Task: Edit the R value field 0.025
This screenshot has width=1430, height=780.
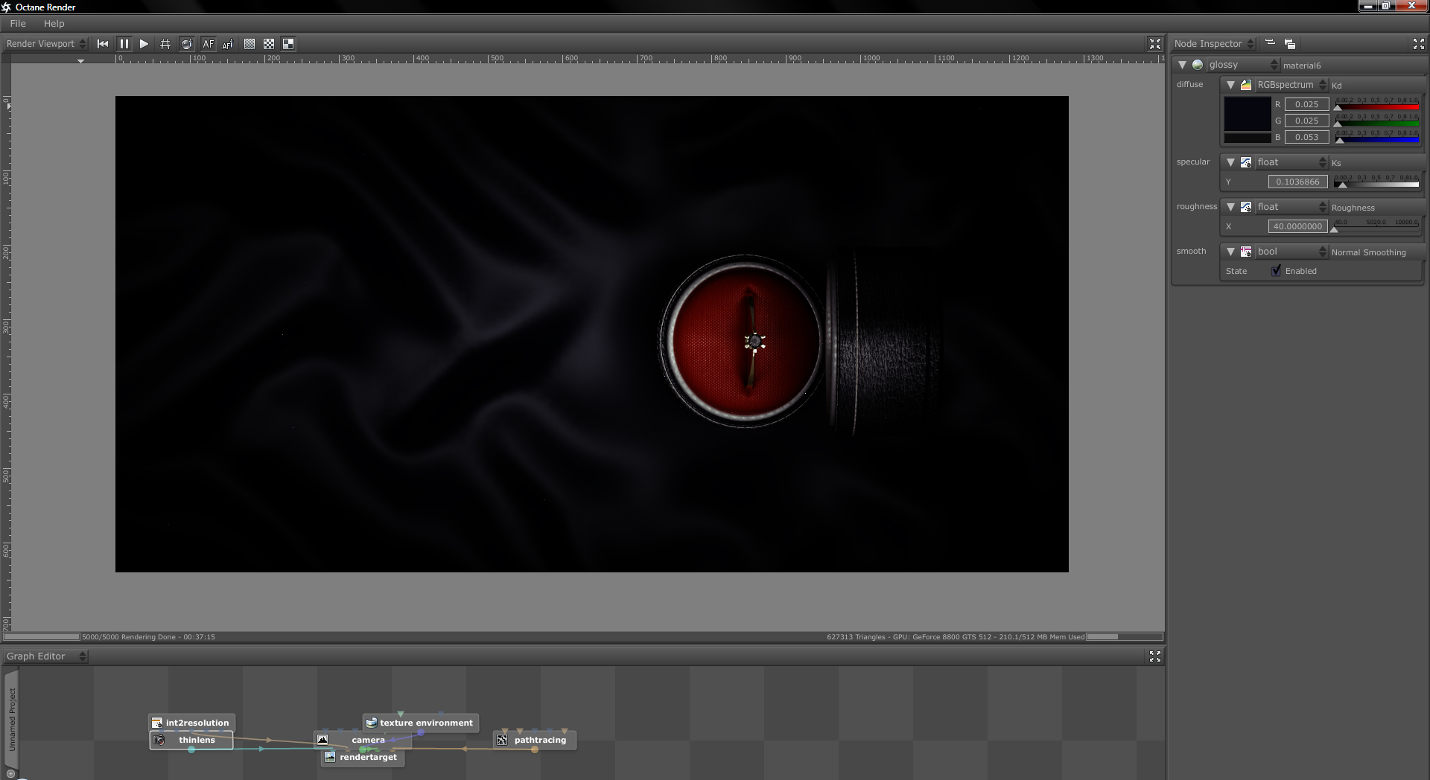Action: coord(1306,104)
